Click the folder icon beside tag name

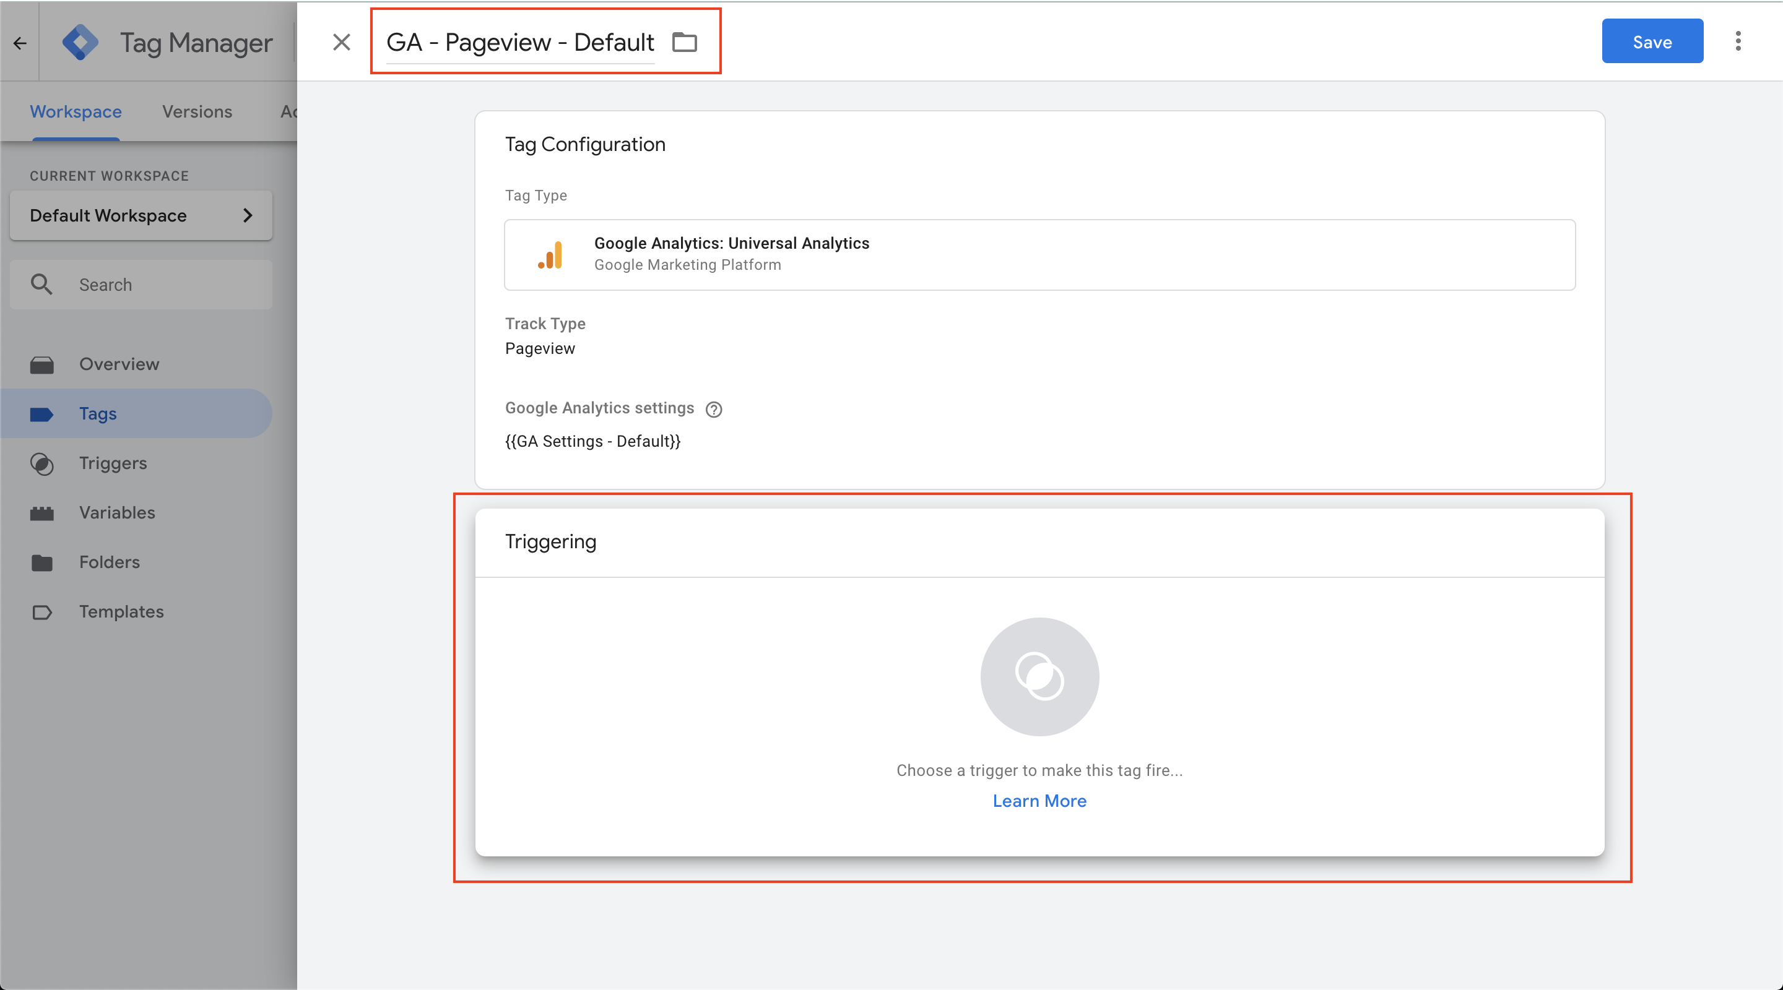[x=685, y=42]
